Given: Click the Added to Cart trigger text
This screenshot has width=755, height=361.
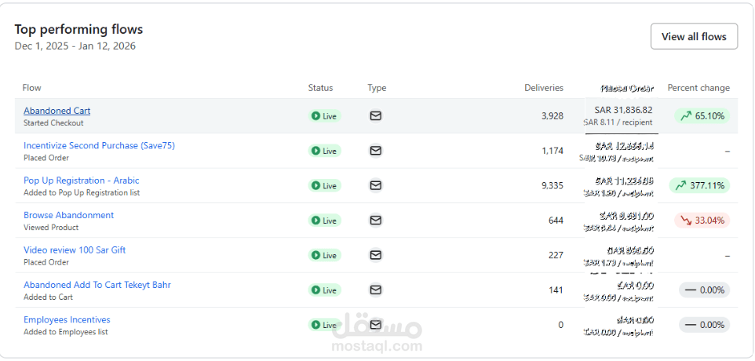Looking at the screenshot, I should (x=48, y=297).
